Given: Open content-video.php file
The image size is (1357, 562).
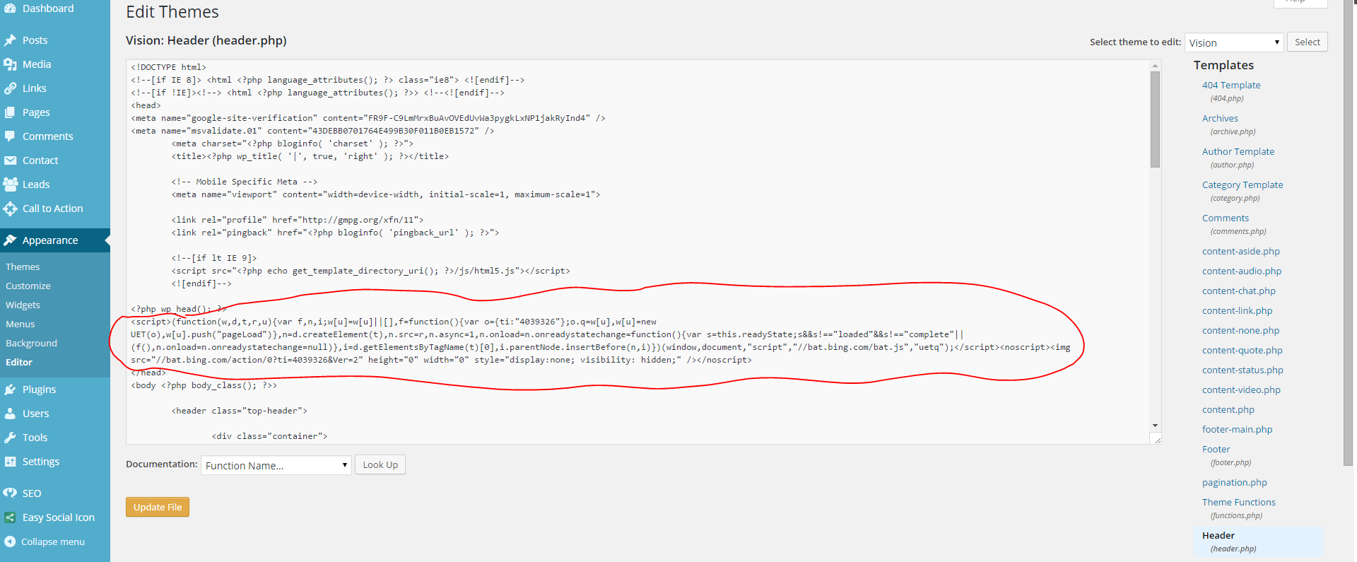Looking at the screenshot, I should tap(1241, 390).
